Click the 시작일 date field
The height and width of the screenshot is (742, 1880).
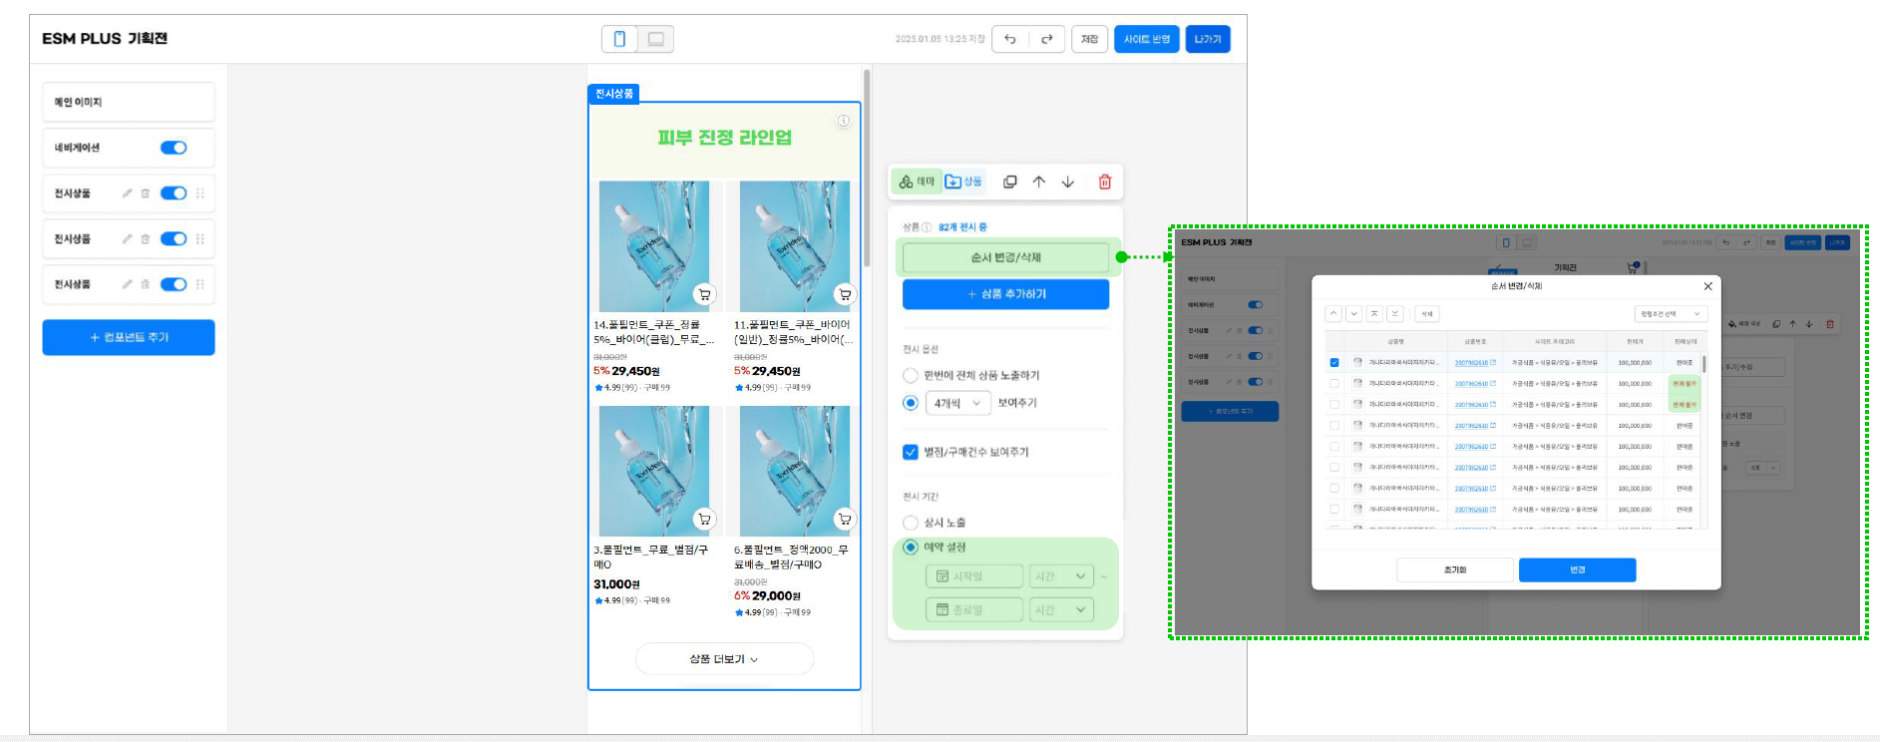(x=974, y=576)
